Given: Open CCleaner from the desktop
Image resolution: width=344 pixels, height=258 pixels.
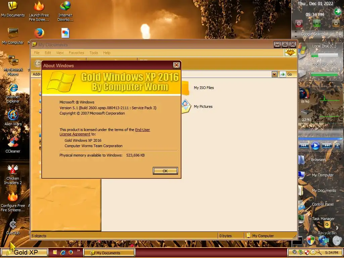Looking at the screenshot, I should pos(13,145).
